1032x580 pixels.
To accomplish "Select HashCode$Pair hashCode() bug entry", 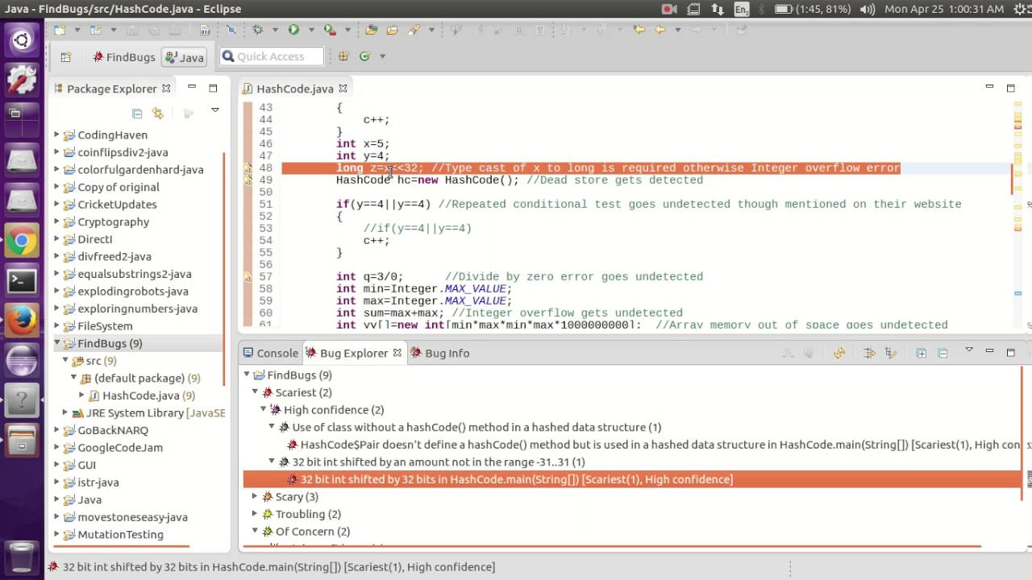I will (655, 445).
